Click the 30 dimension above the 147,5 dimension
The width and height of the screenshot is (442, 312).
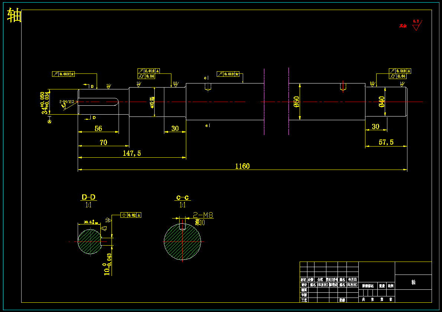pos(175,129)
